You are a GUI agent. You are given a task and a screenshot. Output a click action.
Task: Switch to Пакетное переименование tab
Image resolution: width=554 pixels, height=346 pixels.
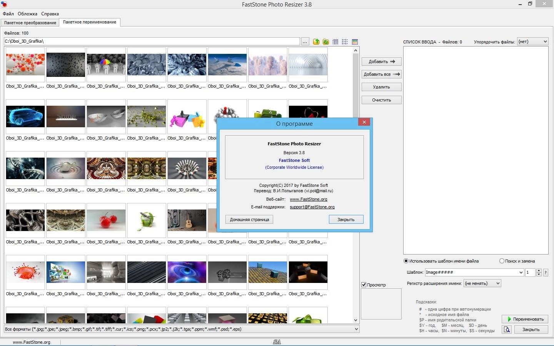(90, 22)
